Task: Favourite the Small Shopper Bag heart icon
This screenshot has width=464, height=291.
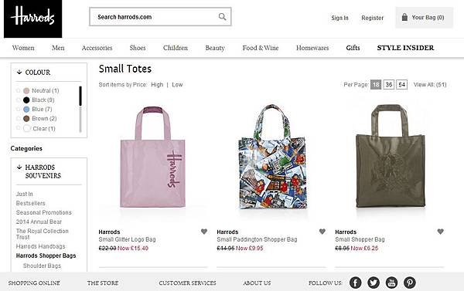Action: pos(440,232)
